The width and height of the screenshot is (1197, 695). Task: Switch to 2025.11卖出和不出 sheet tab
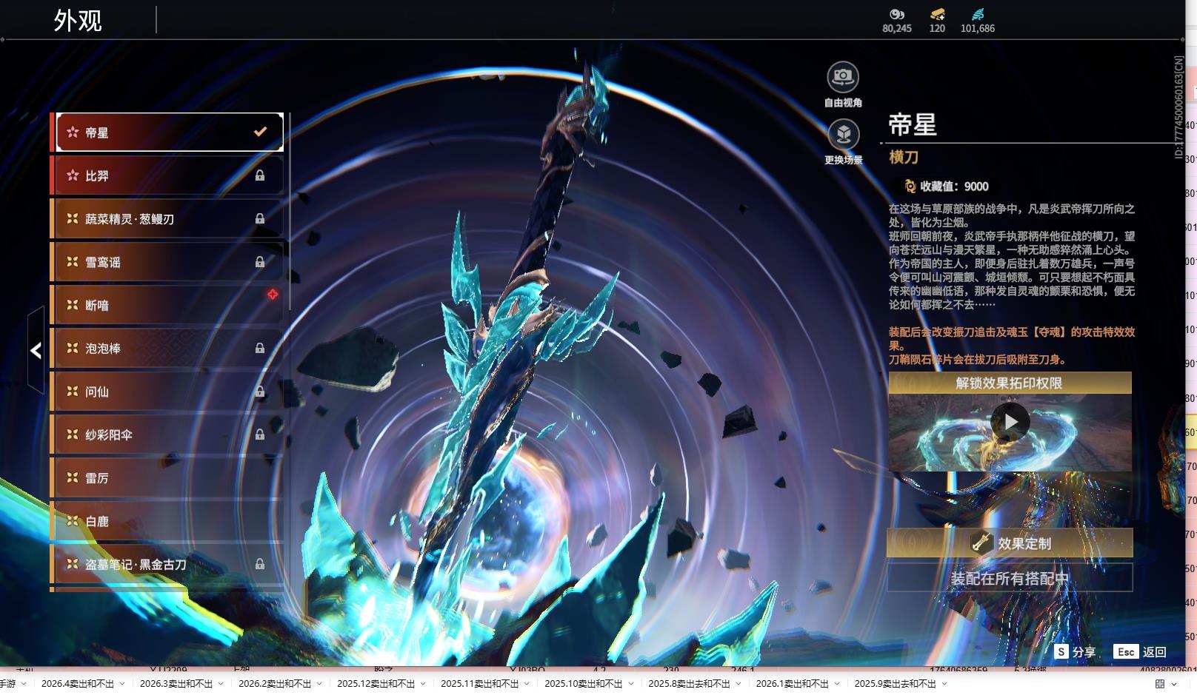click(480, 684)
